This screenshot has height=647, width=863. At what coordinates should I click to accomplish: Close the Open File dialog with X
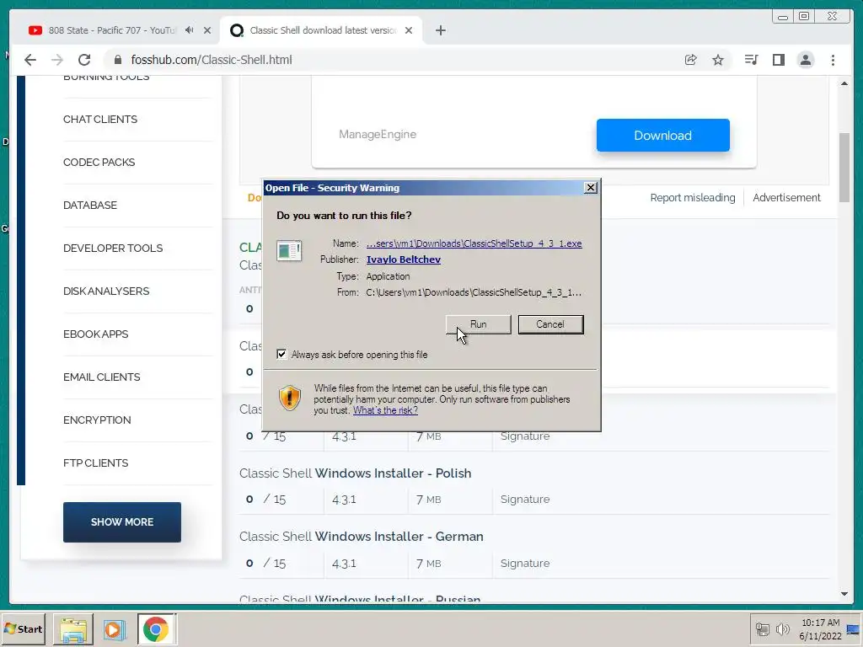(591, 188)
